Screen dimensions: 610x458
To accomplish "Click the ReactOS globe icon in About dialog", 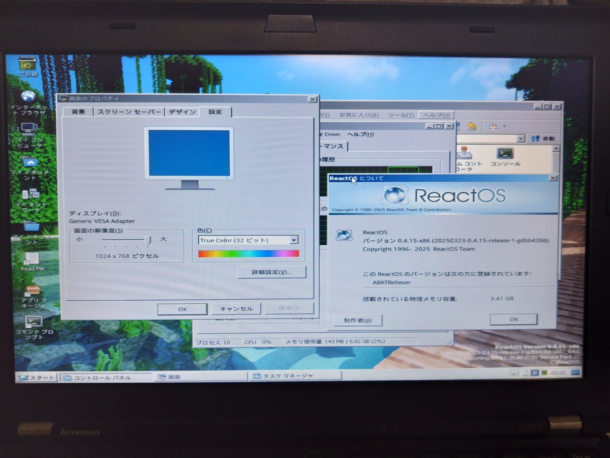I will coord(344,235).
